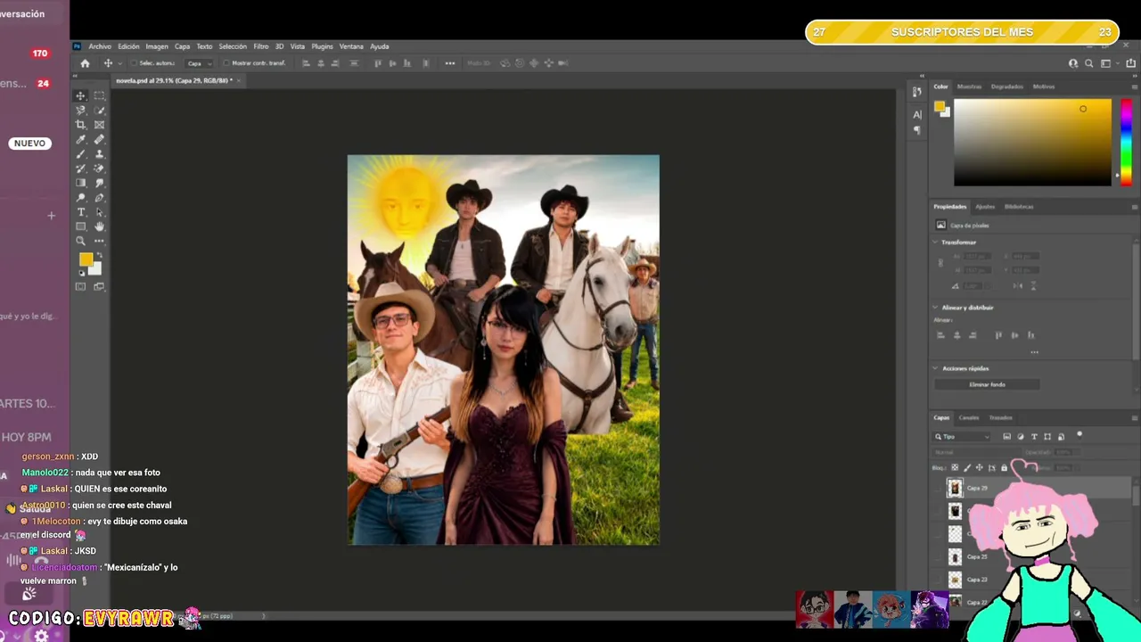The image size is (1141, 642).
Task: Select the Capa 29 layer thumbnail
Action: tap(955, 488)
